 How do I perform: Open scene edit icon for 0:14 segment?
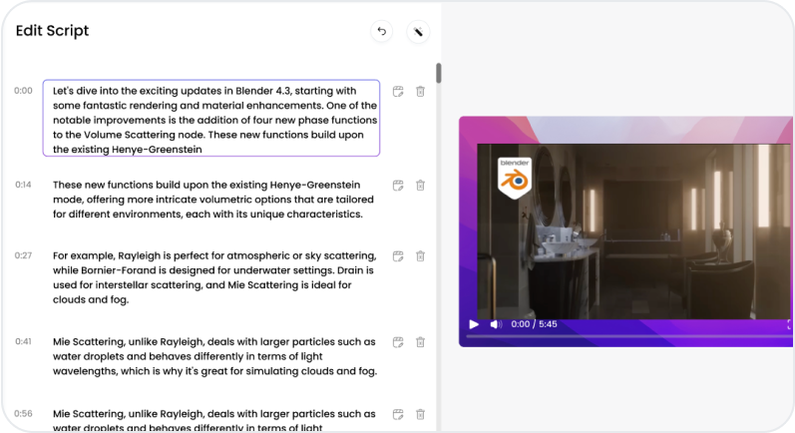point(398,185)
